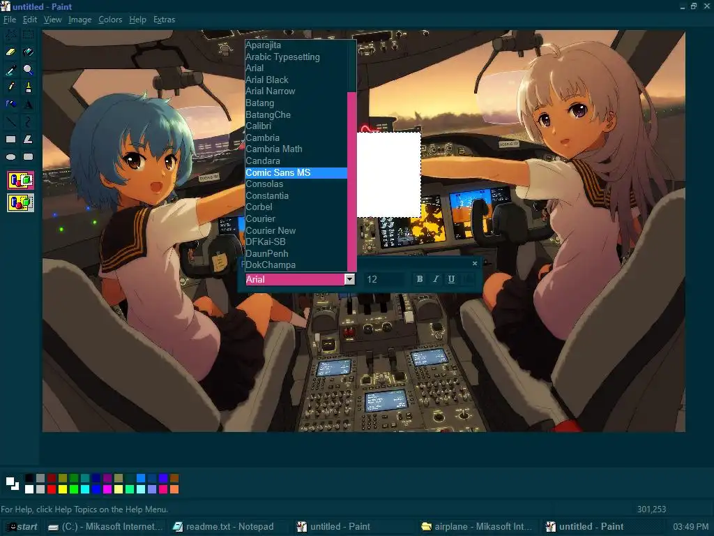Open the View menu
This screenshot has height=536, width=714.
(x=53, y=20)
